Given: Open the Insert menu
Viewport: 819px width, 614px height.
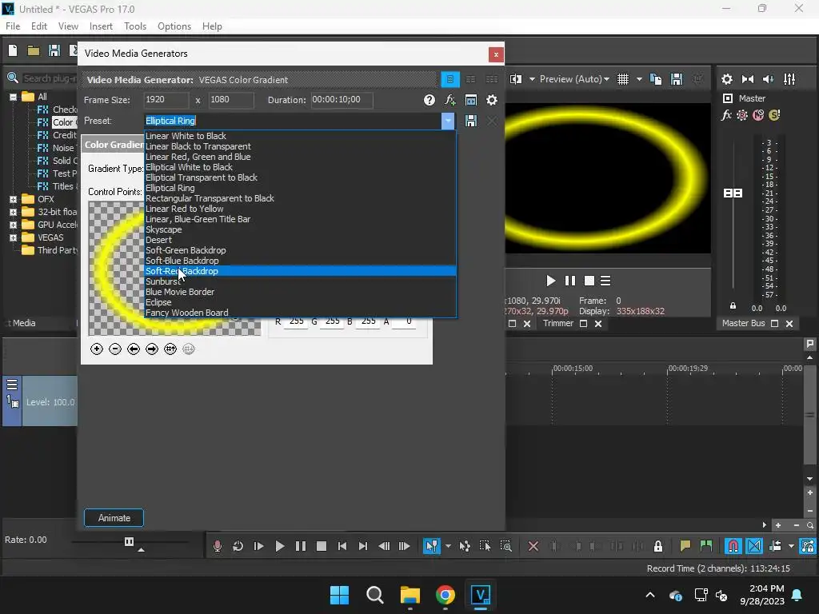Looking at the screenshot, I should coord(101,26).
